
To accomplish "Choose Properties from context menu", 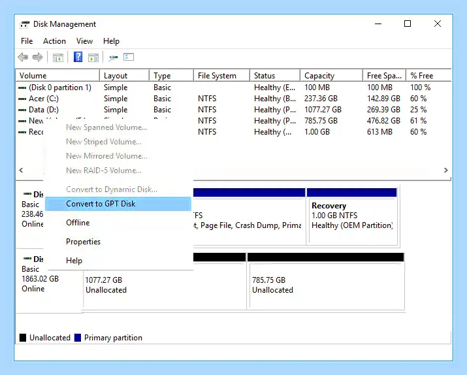I will (118, 242).
